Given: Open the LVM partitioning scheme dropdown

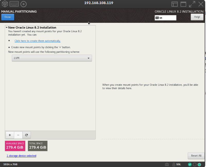Looking at the screenshot, I should coord(52,58).
